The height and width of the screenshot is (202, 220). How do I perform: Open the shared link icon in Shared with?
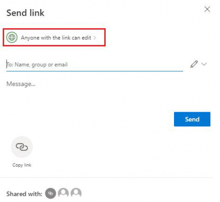51,193
